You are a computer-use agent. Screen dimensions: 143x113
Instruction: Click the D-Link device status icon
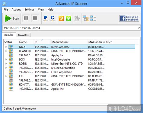(x=11, y=68)
